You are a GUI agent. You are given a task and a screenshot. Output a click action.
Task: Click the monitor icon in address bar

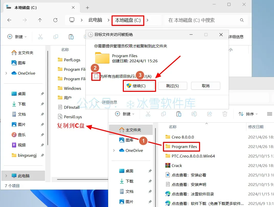pyautogui.click(x=72, y=20)
